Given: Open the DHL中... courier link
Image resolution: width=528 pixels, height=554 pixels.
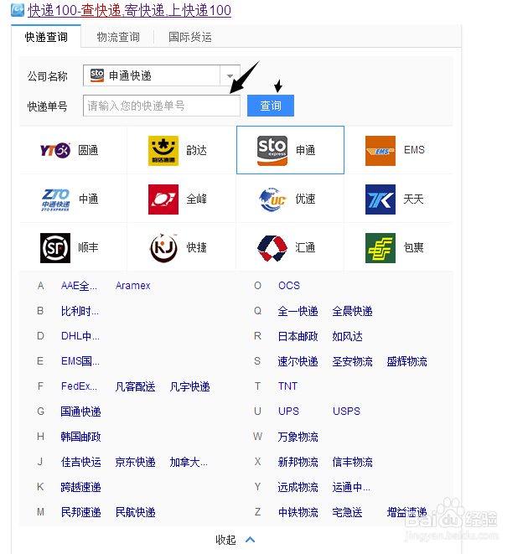Looking at the screenshot, I should coord(80,336).
